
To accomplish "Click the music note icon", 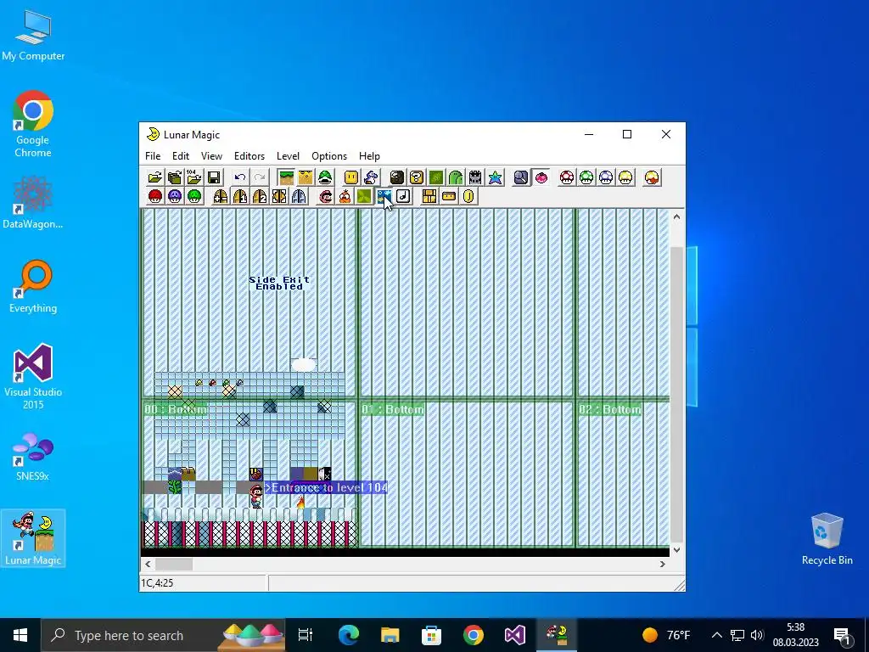I will click(x=403, y=196).
